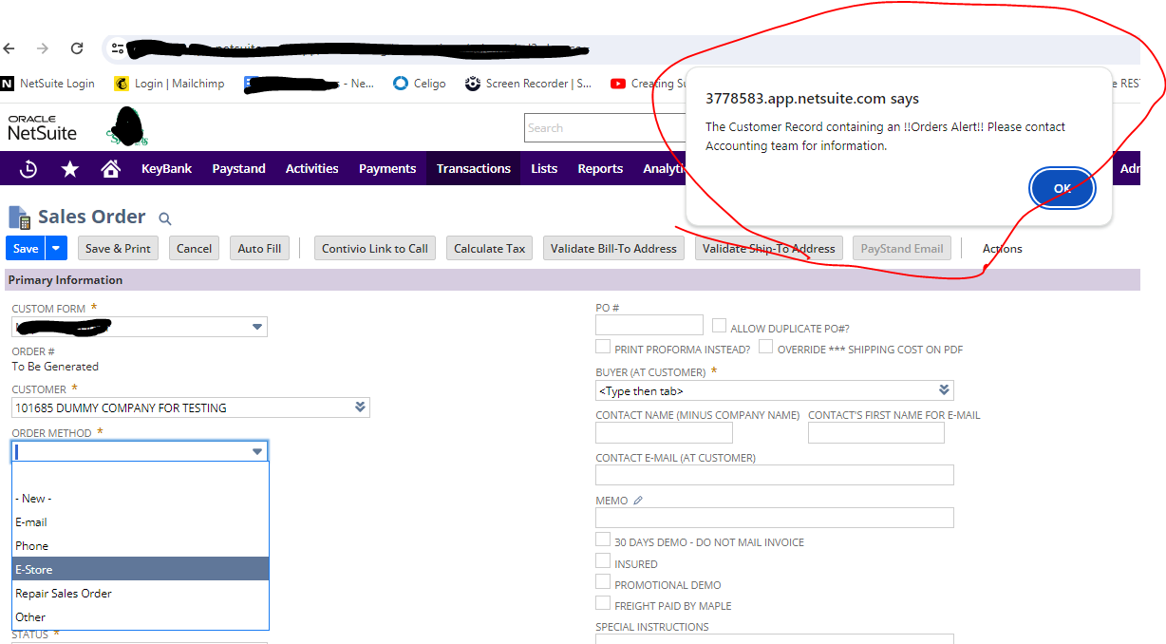Click the Contact Name input field

click(664, 433)
